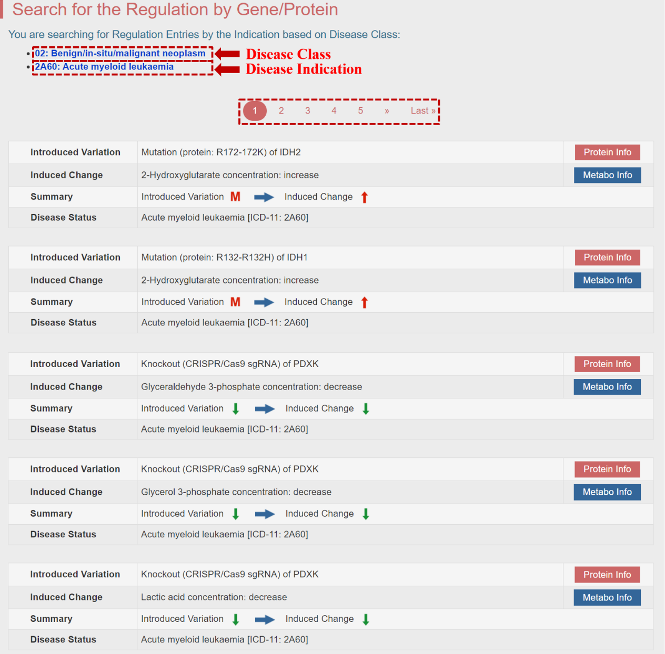Open Metabo Info for Glyceraldehyde 3-phosphate
Screen dimensions: 665x654
[607, 387]
